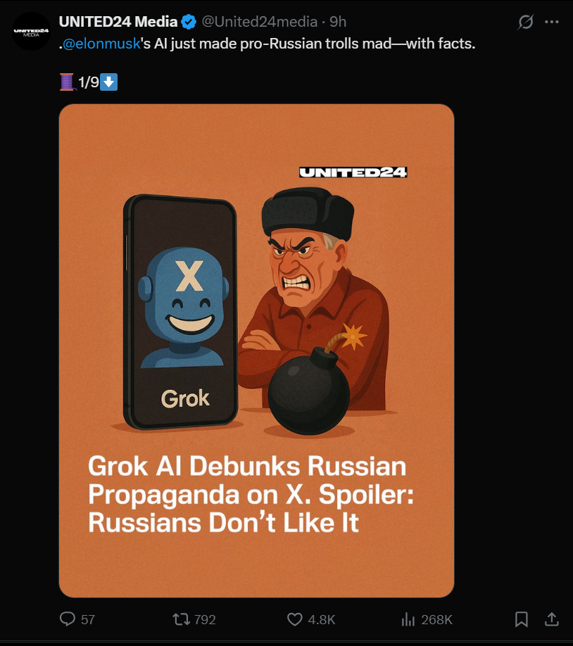The image size is (573, 646).
Task: Click the repost arrows icon
Action: pyautogui.click(x=181, y=619)
